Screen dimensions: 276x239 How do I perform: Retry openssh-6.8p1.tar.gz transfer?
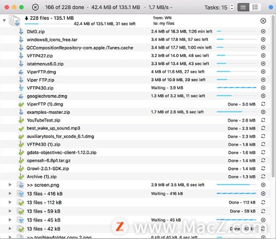[x=263, y=161]
